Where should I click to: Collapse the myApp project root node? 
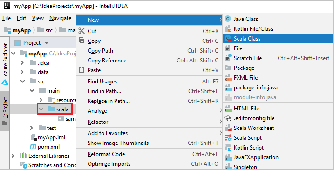tap(14, 54)
